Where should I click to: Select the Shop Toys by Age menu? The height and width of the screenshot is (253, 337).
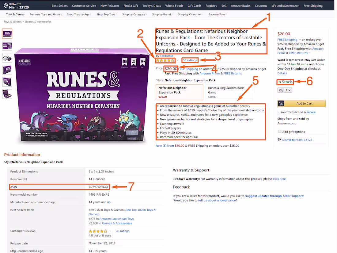(79, 14)
